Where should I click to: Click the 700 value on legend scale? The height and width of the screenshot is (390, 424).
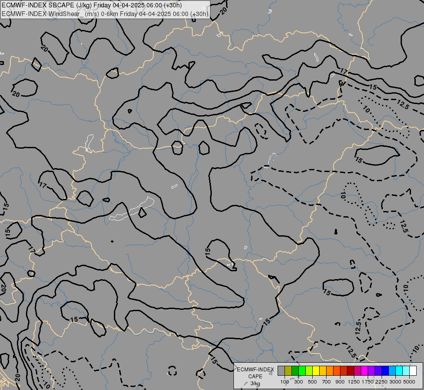pos(327,382)
